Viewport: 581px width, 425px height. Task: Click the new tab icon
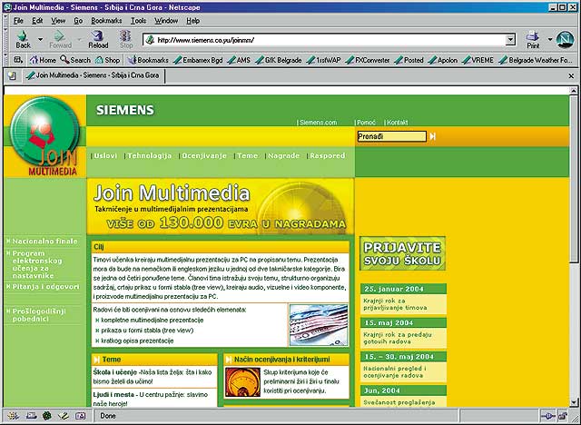point(12,75)
